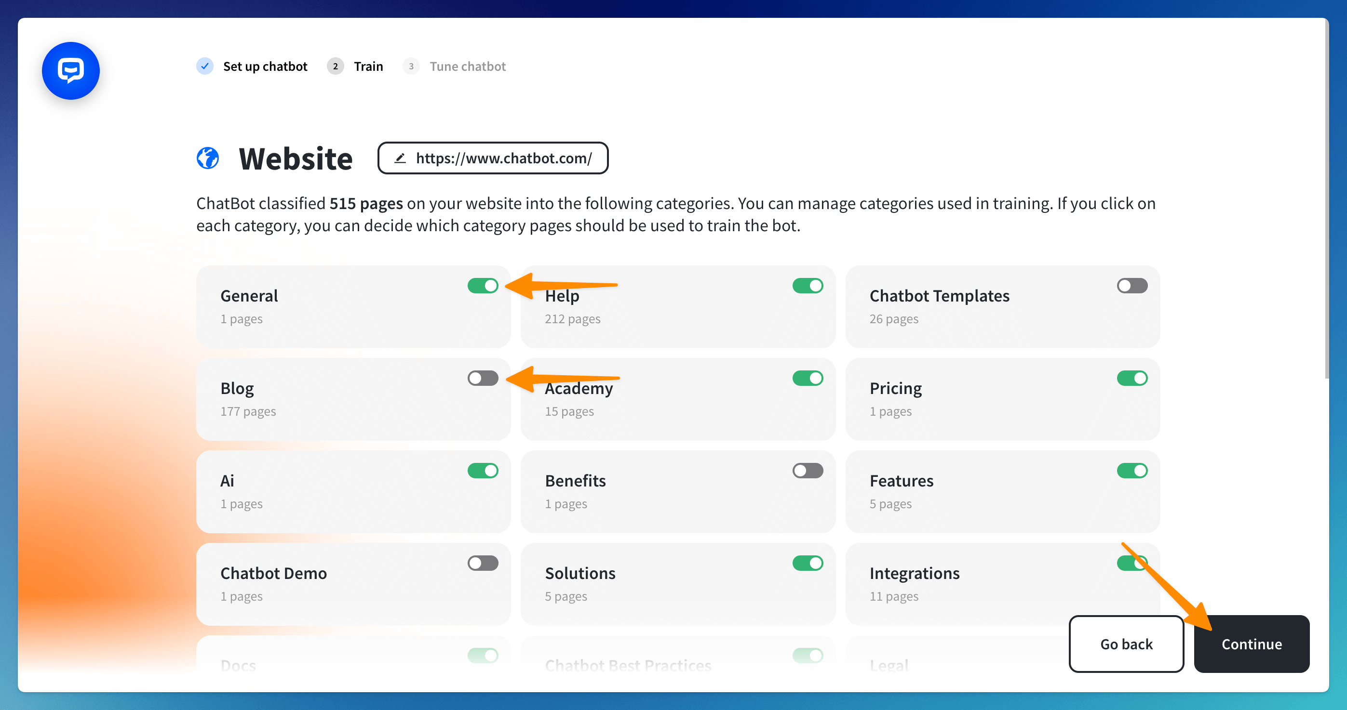This screenshot has width=1347, height=710.
Task: Click the ChatBot logo icon
Action: (x=70, y=70)
